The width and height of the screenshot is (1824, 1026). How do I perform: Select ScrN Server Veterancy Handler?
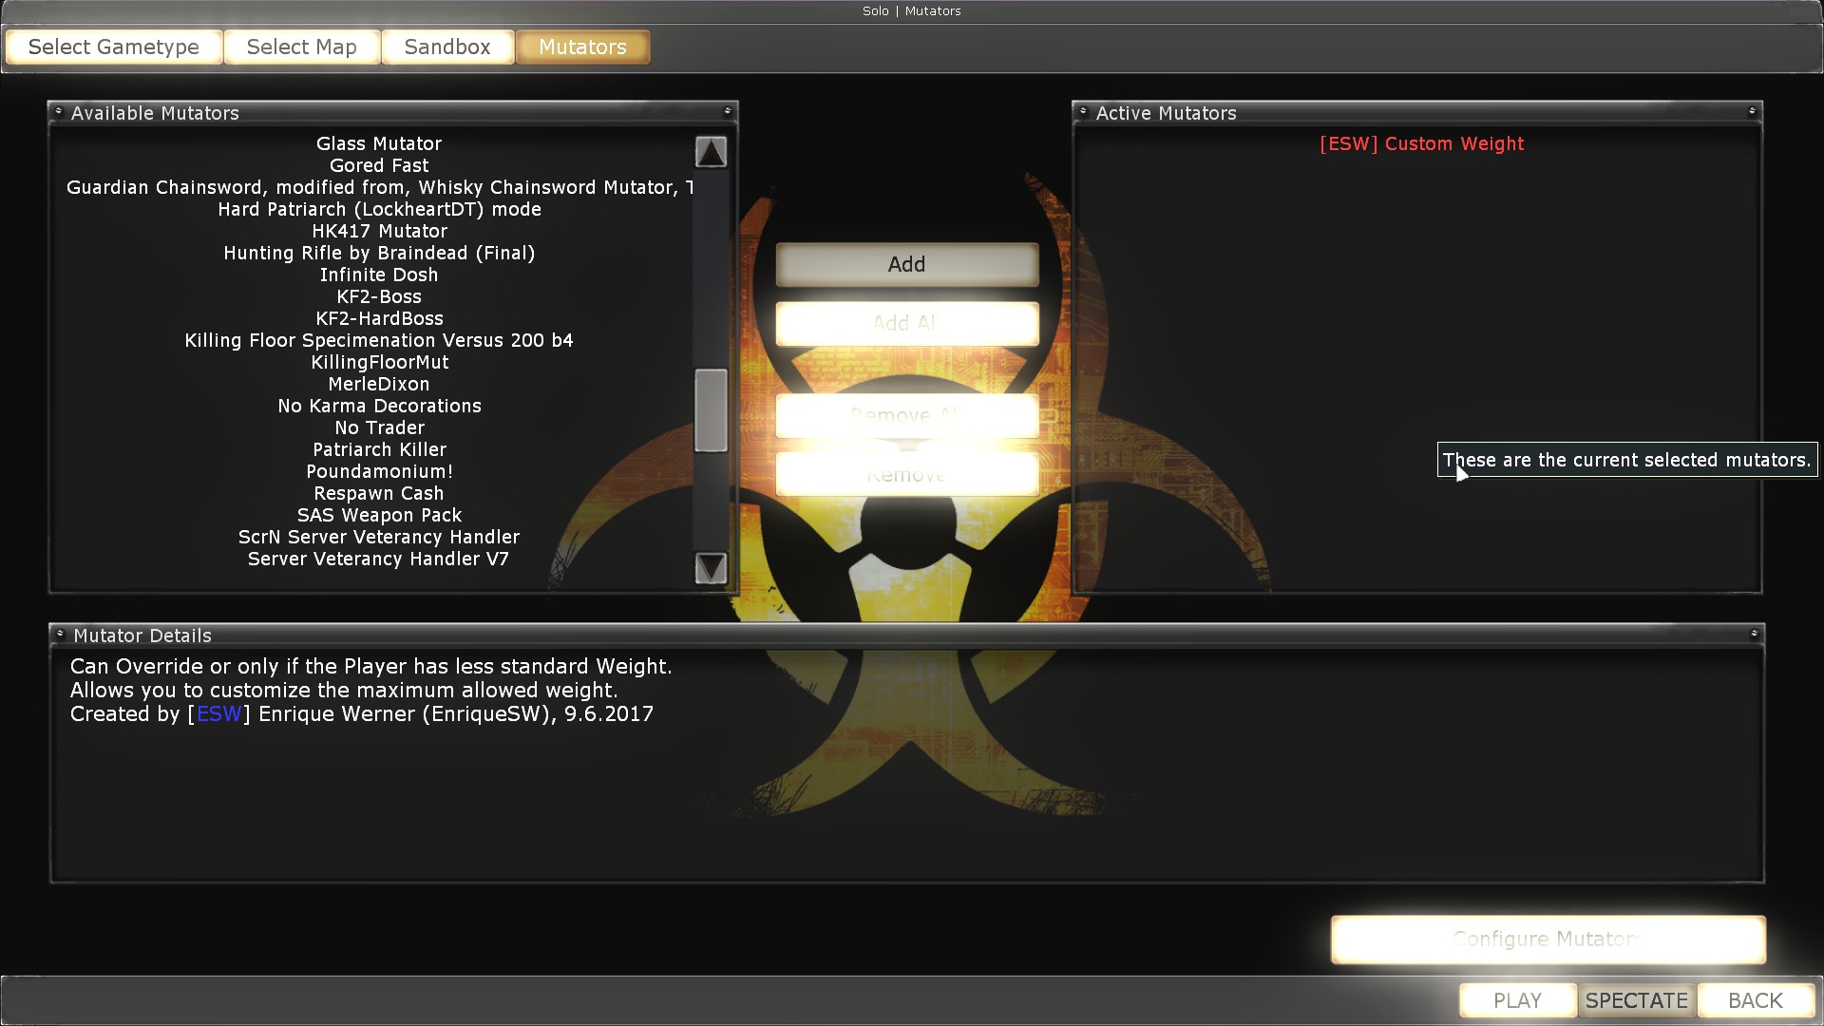click(x=379, y=537)
